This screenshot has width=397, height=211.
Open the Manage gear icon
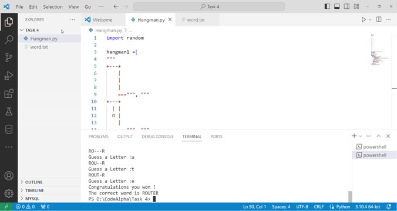click(9, 193)
